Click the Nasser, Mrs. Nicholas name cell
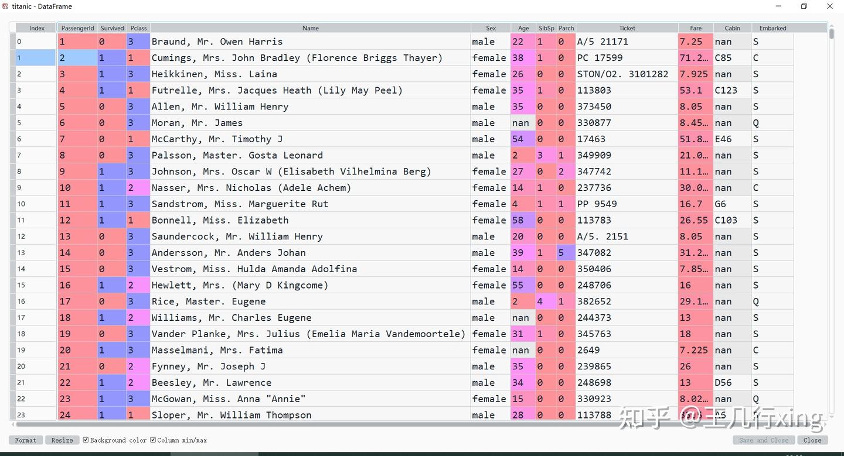844x456 pixels. coord(311,188)
